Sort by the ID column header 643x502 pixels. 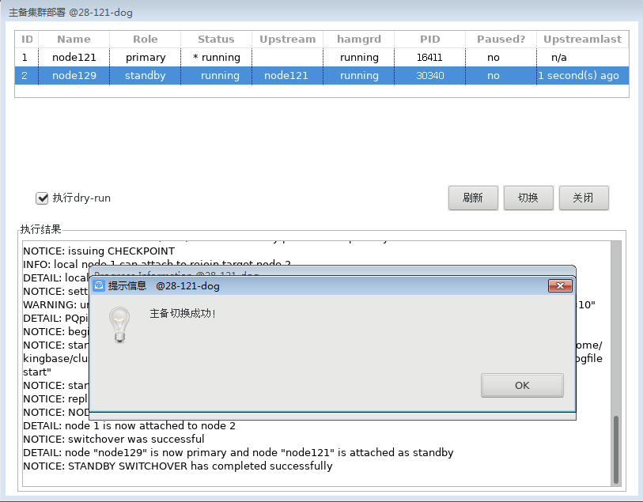(x=27, y=40)
